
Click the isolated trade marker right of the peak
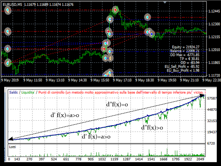(148, 17)
